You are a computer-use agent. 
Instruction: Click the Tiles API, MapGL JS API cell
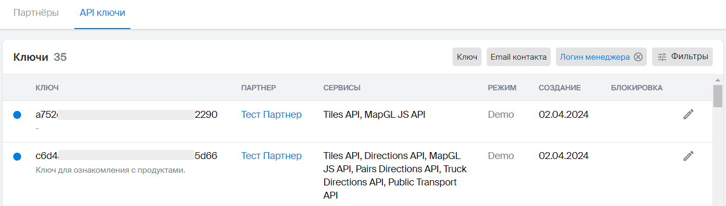[374, 115]
